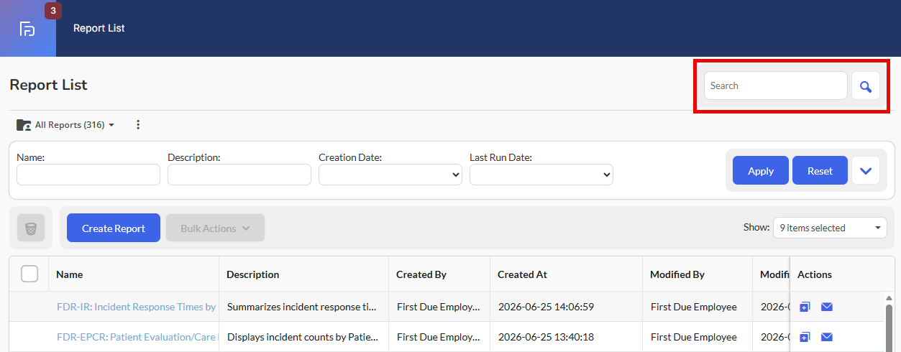
Task: Click the Created By cell in FDR-EPCR row
Action: coord(439,337)
